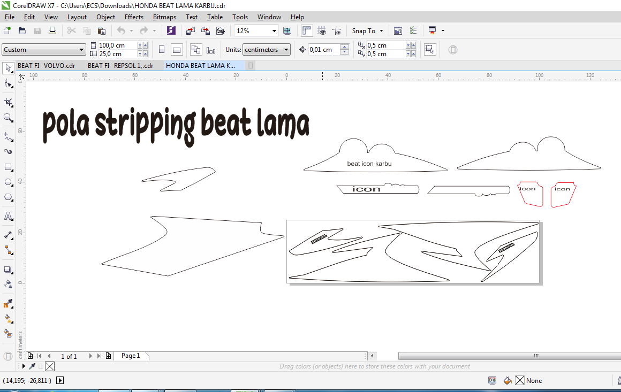621x392 pixels.
Task: Click the nudge distance 0,01 cm field
Action: 324,50
